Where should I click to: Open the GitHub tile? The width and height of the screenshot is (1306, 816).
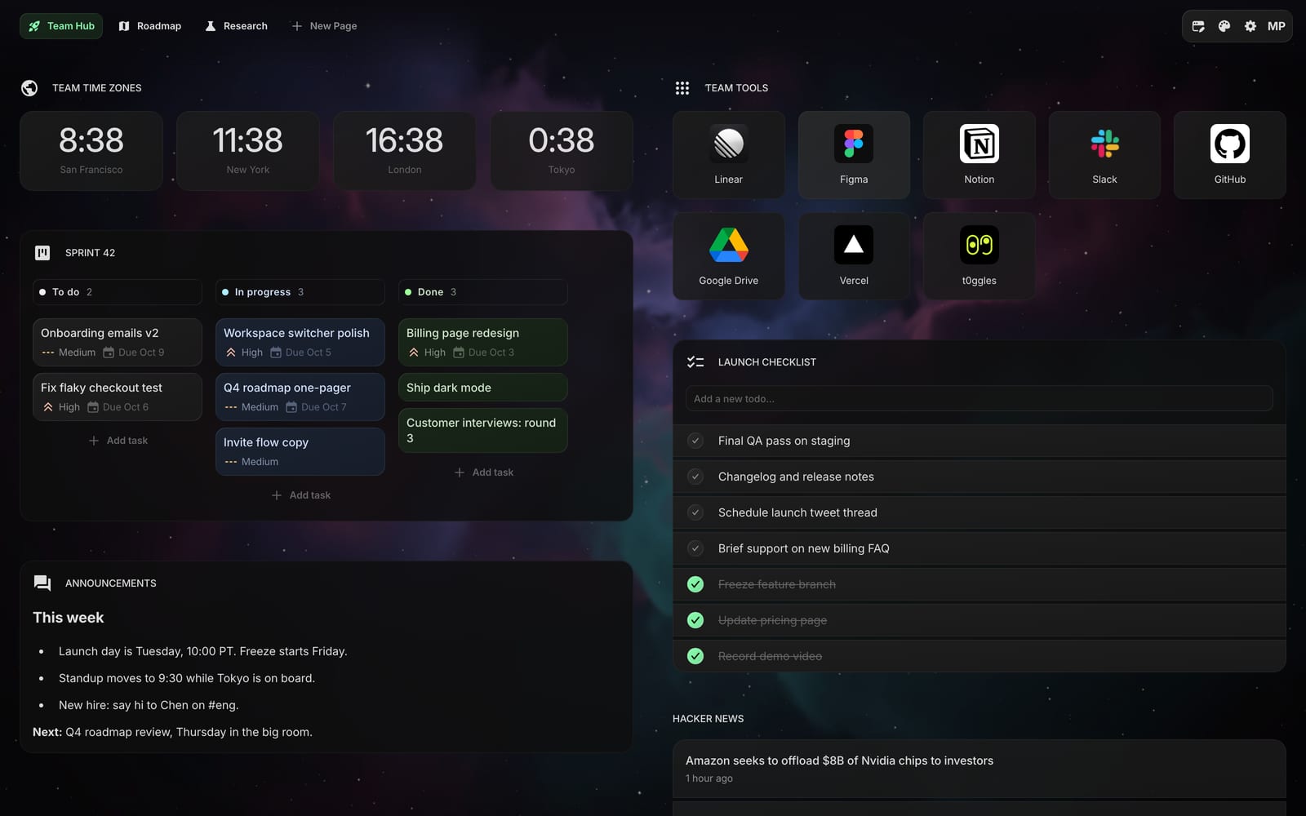coord(1229,155)
